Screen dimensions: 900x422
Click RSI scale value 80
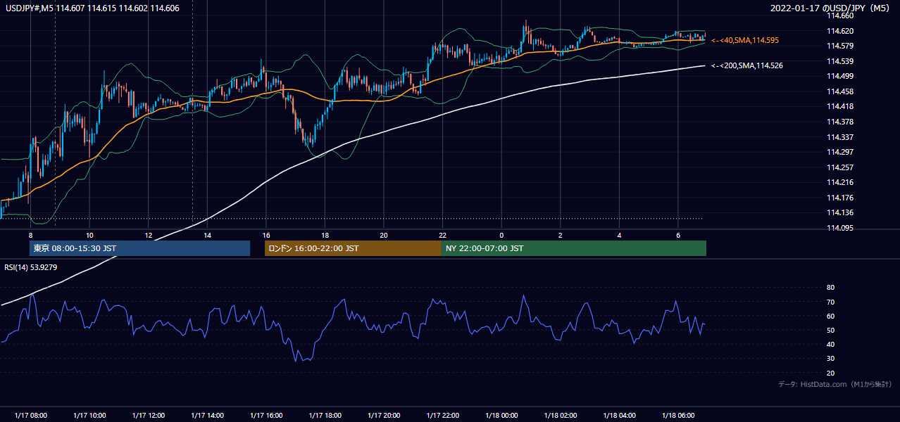pos(830,288)
